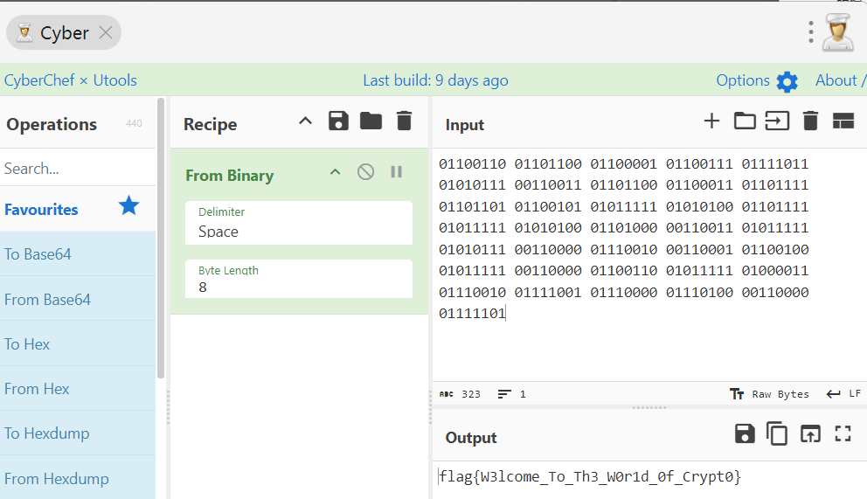Add a new input tab
The image size is (867, 499).
[711, 121]
